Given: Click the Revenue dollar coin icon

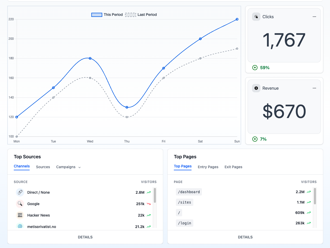Looking at the screenshot, I should click(x=256, y=88).
